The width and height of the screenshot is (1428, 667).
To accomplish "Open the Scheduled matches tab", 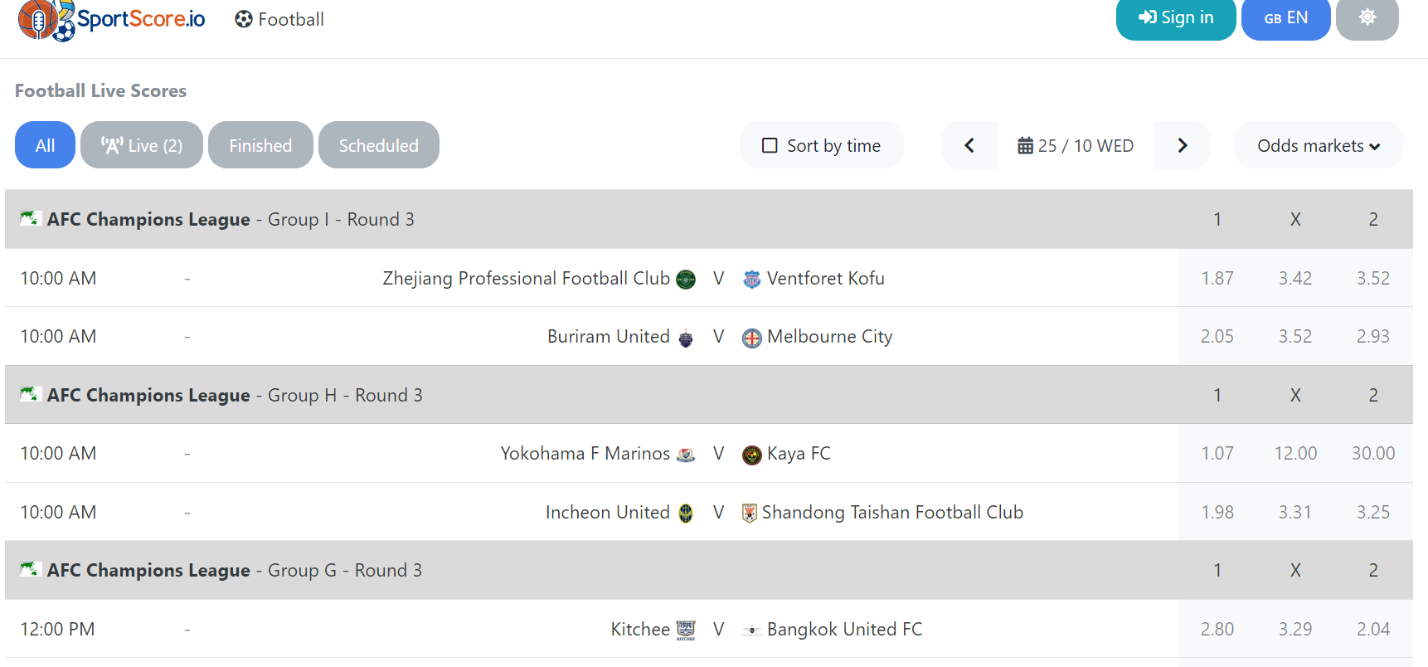I will click(x=378, y=144).
